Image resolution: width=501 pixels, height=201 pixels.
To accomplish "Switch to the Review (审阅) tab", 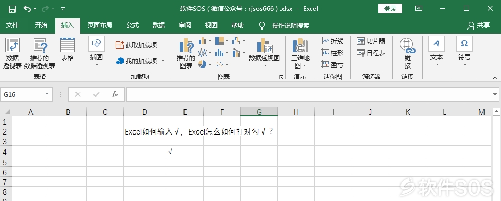I will (185, 25).
